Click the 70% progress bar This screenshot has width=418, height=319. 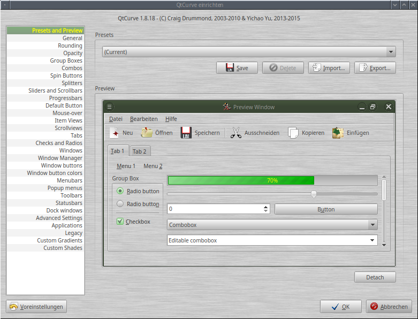click(272, 180)
